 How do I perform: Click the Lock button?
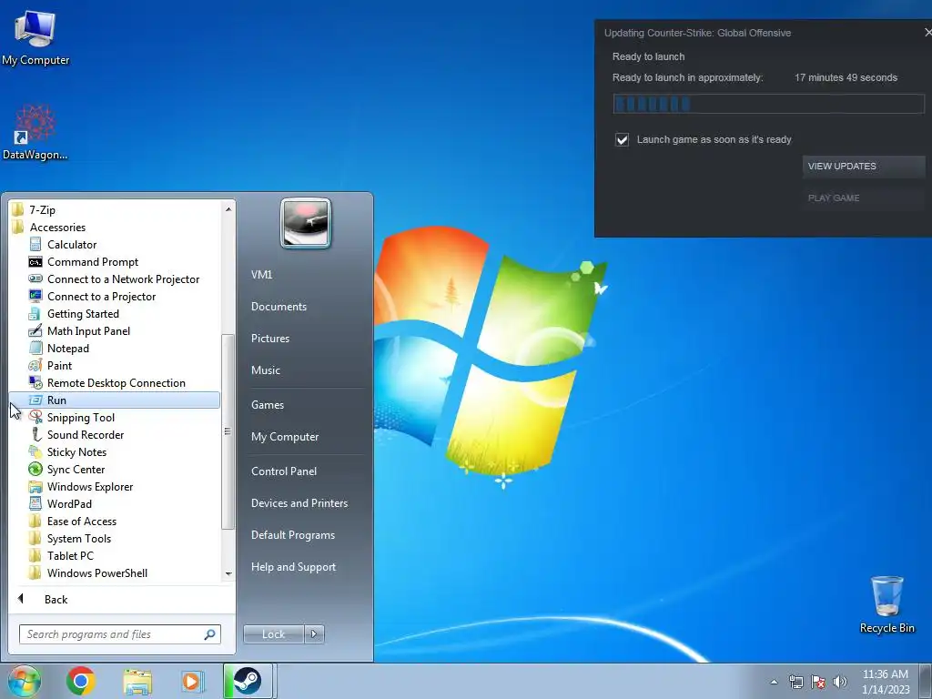[273, 634]
